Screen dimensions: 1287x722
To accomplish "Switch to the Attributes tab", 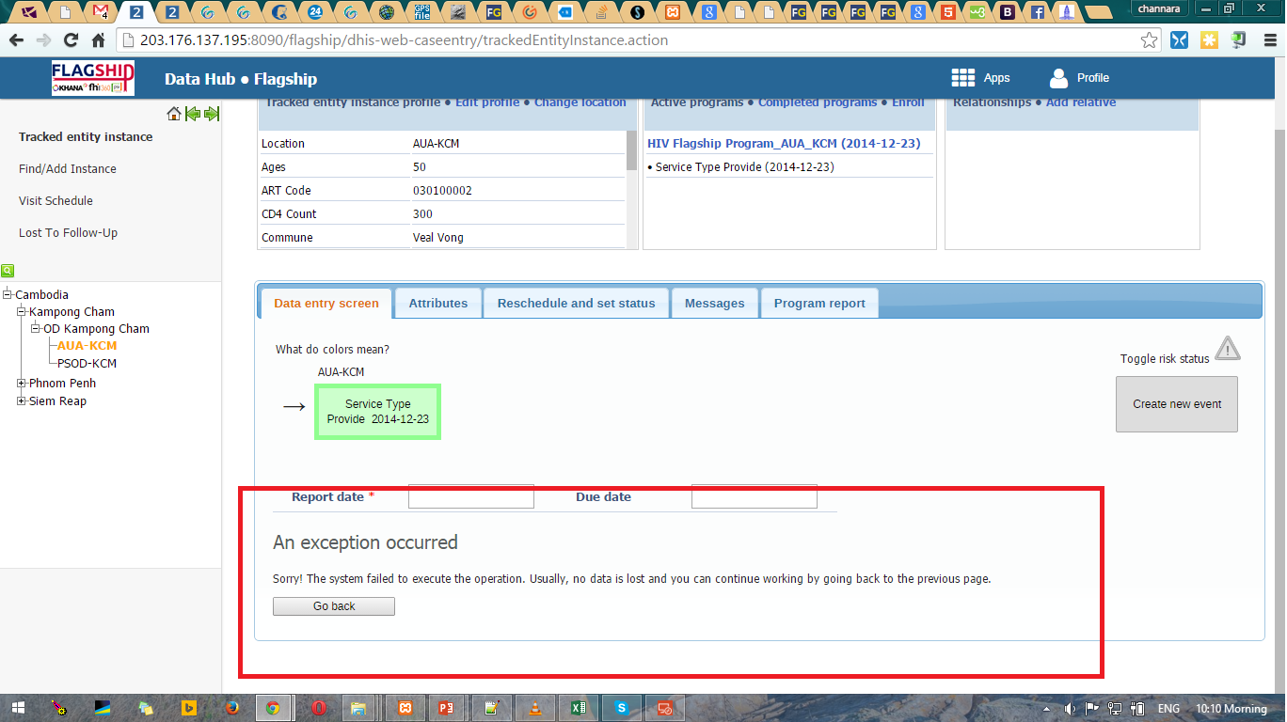I will click(438, 304).
